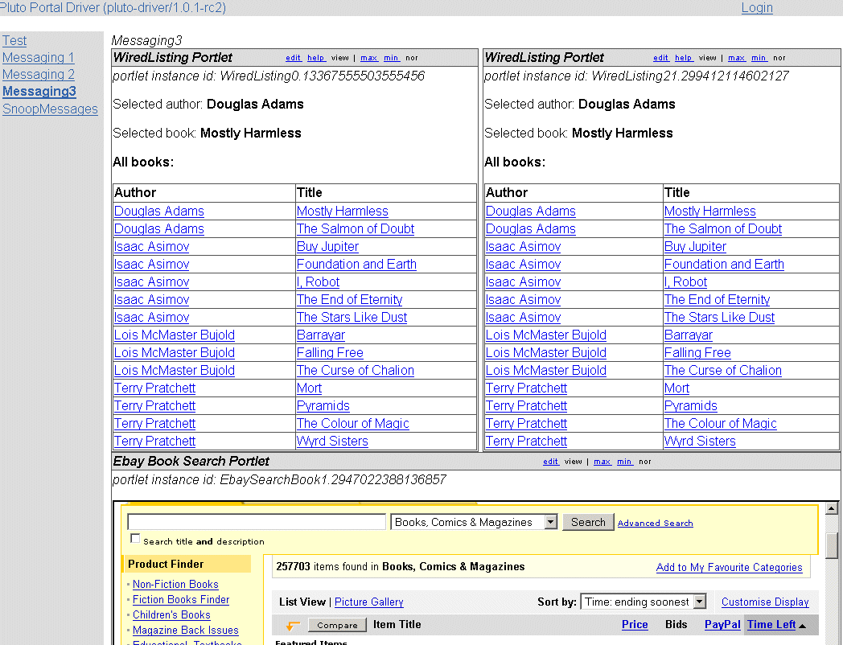Select The End of Eternity in right portlet
The width and height of the screenshot is (843, 645).
[x=718, y=300]
